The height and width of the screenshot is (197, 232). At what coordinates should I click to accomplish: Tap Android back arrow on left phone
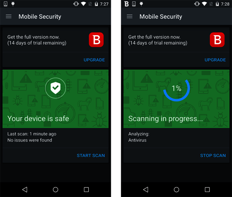[x=25, y=189]
